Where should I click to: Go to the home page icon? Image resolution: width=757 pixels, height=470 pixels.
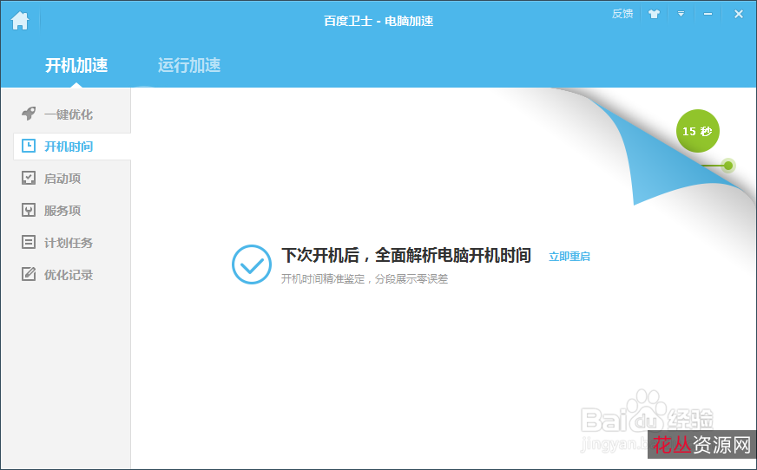tap(20, 21)
